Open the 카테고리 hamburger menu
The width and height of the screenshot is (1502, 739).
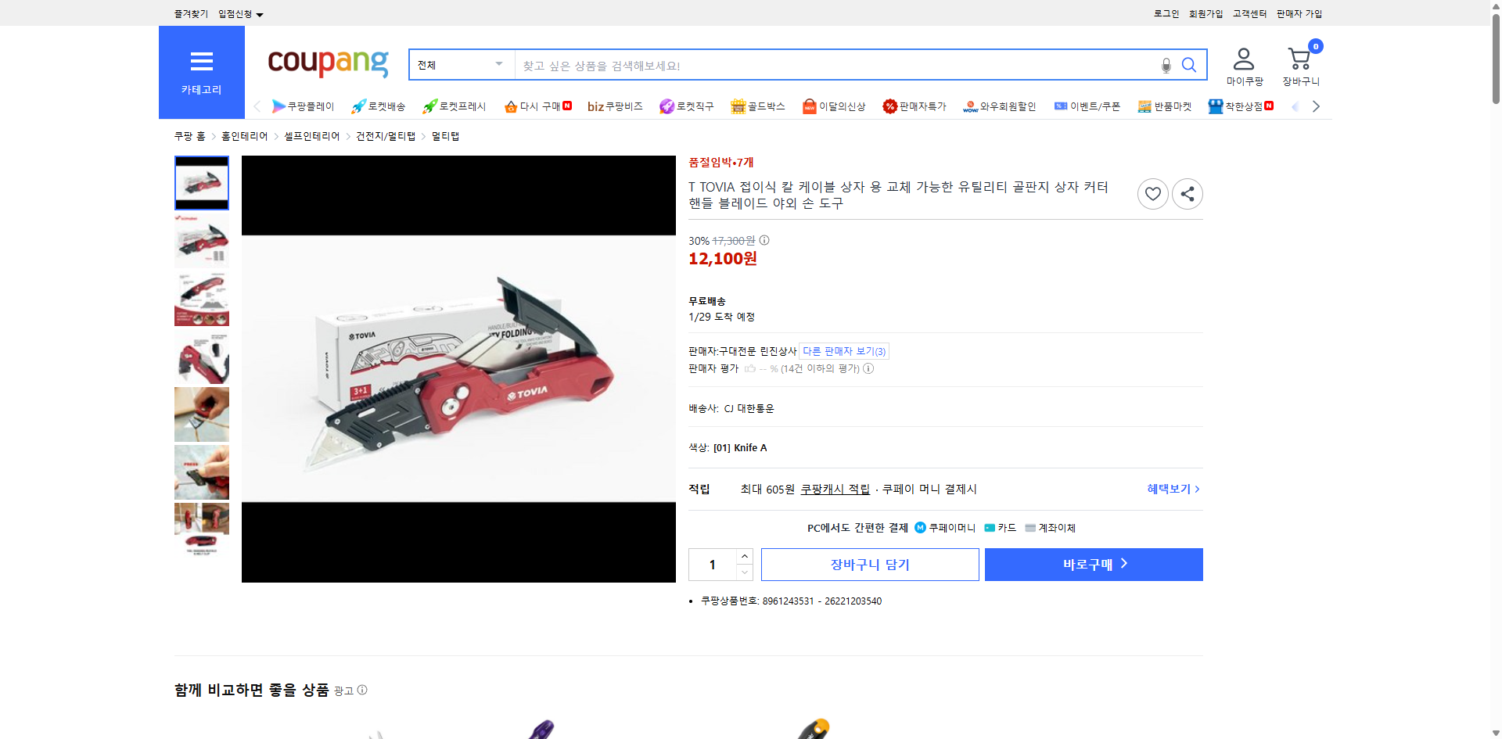pos(201,62)
